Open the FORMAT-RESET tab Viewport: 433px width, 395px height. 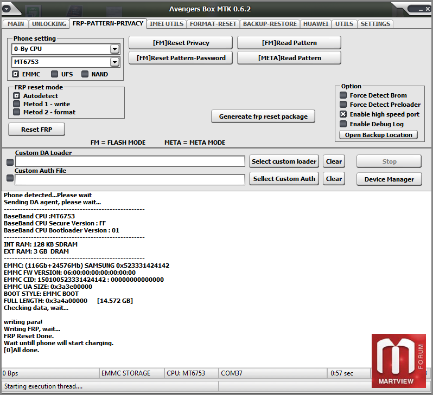point(213,24)
